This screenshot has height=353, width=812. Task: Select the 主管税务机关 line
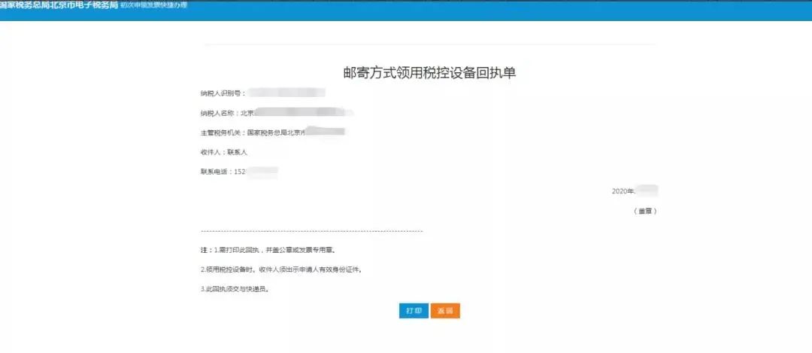pyautogui.click(x=273, y=132)
